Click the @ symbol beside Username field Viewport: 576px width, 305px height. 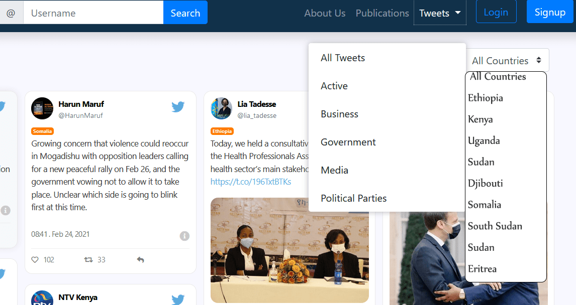pyautogui.click(x=11, y=13)
